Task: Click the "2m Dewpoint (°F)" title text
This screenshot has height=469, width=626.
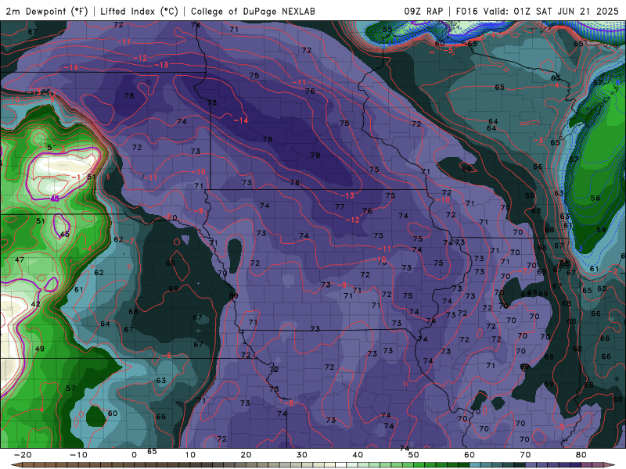Action: (x=47, y=11)
